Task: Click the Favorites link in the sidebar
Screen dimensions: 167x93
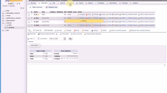Action: [12, 6]
